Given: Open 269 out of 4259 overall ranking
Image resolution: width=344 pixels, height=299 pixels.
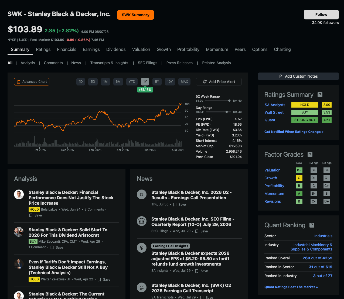Looking at the screenshot, I should pyautogui.click(x=317, y=258).
